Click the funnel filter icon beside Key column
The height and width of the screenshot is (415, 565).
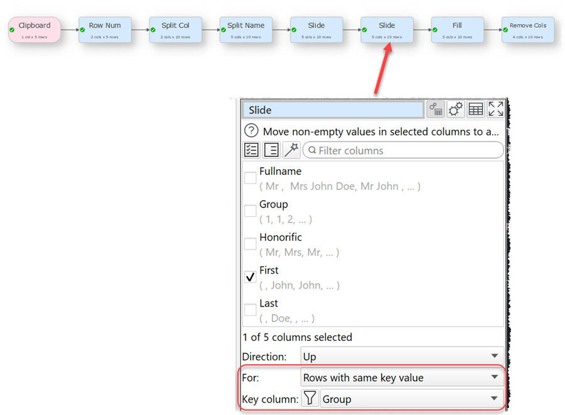click(x=310, y=399)
